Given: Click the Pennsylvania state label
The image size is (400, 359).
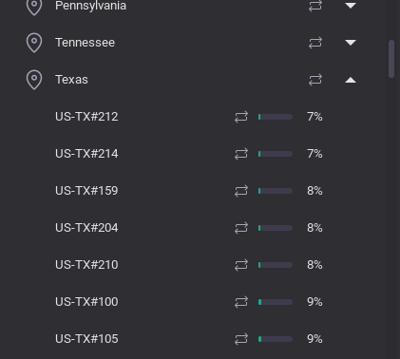Looking at the screenshot, I should 90,6.
